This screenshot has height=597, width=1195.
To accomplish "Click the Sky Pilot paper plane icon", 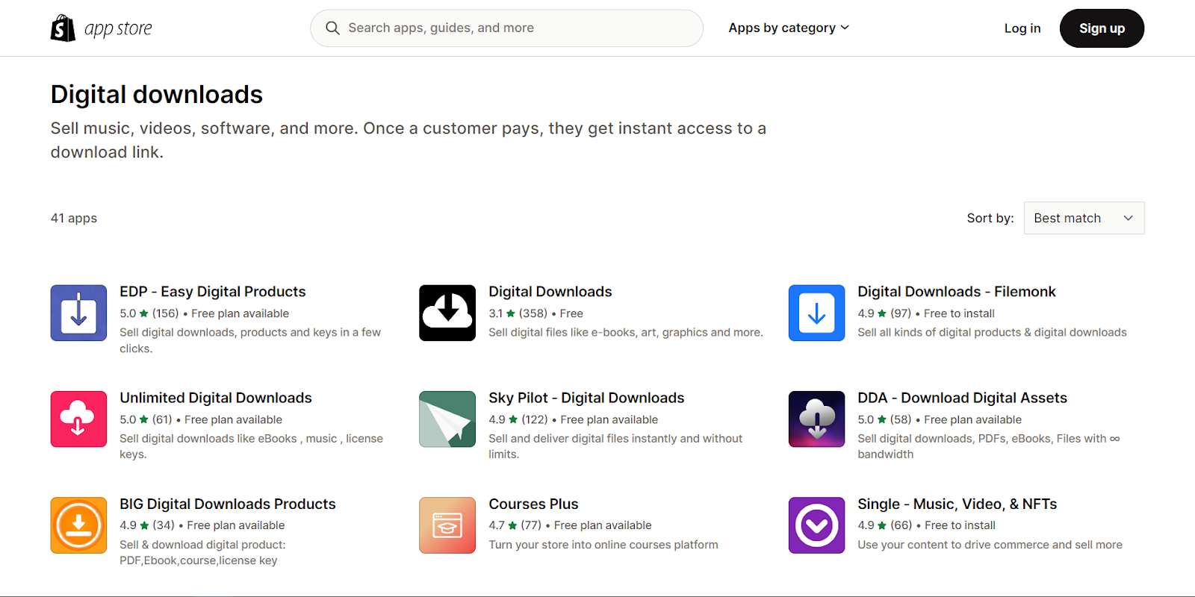I will [447, 419].
